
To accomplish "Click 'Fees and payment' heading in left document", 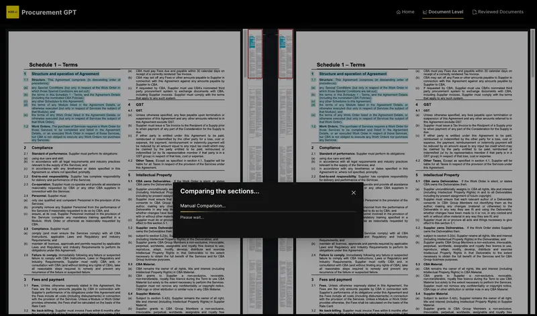I will [48, 279].
